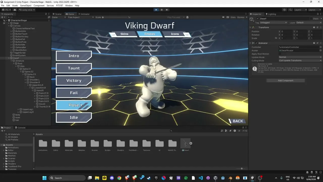Open the Free Aspect dropdown
The width and height of the screenshot is (323, 182).
point(81,17)
